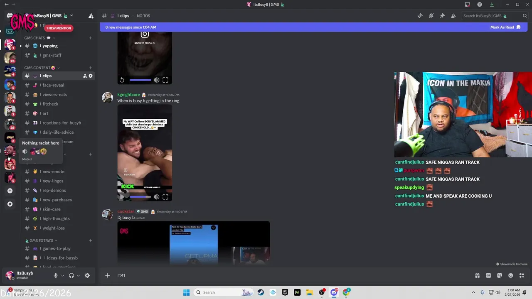Open Help question mark icon
This screenshot has height=299, width=532.
coord(480,5)
